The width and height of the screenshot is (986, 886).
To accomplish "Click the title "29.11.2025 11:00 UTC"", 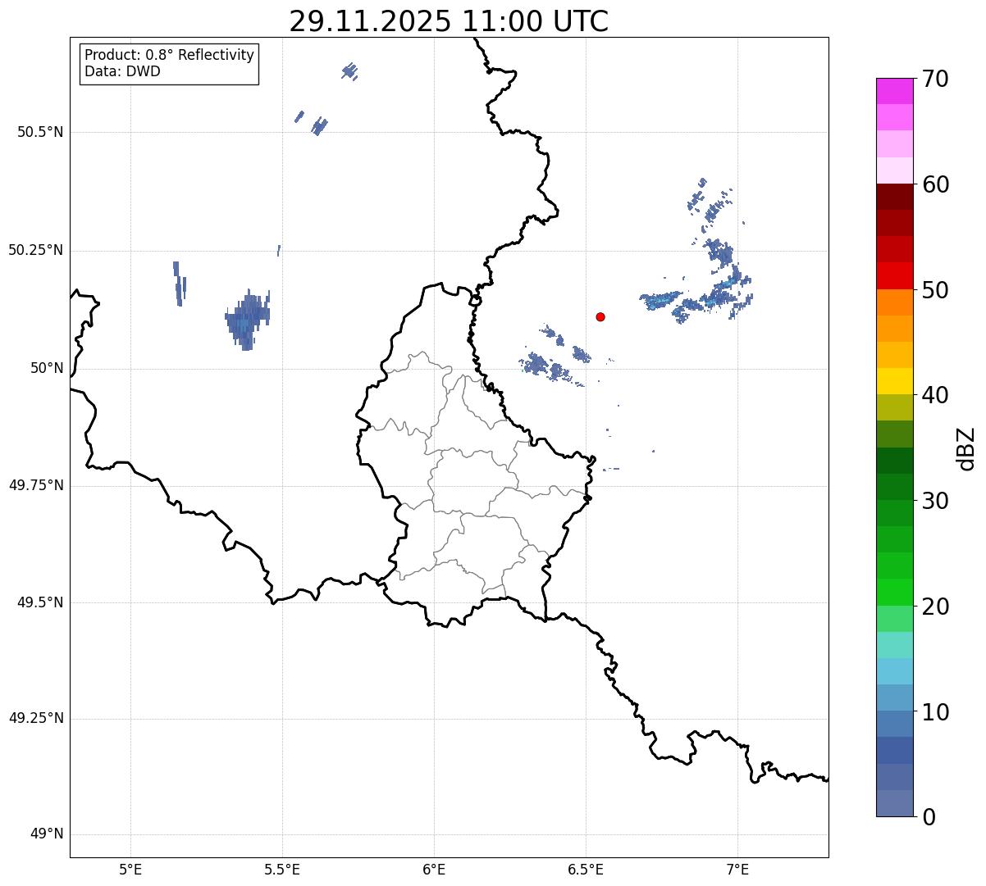I will 449,21.
